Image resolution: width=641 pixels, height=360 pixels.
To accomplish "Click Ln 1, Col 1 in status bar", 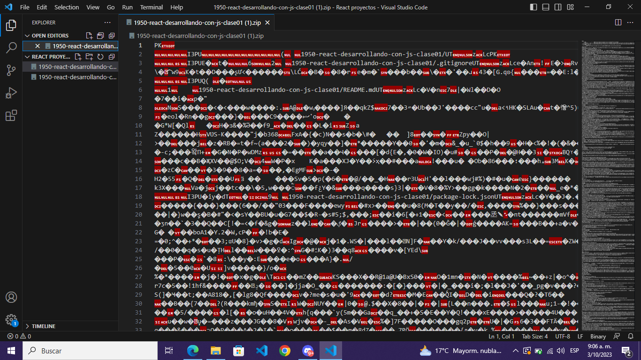I will (502, 337).
